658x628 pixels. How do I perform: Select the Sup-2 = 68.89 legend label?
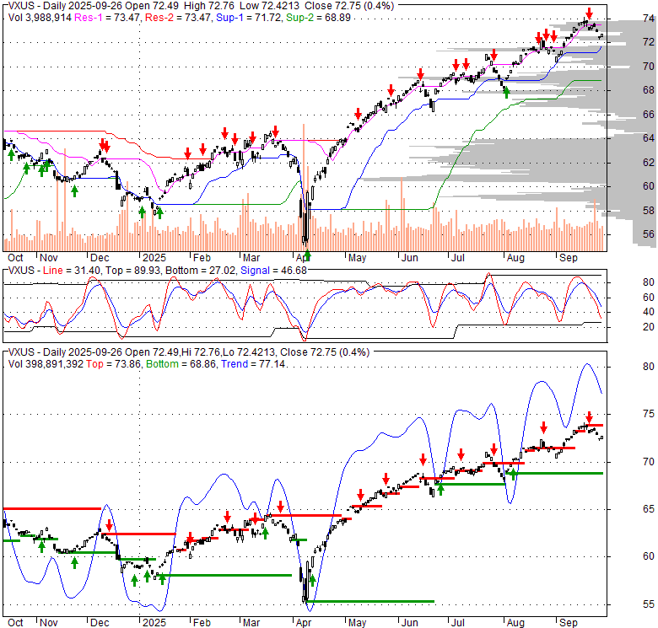(319, 18)
